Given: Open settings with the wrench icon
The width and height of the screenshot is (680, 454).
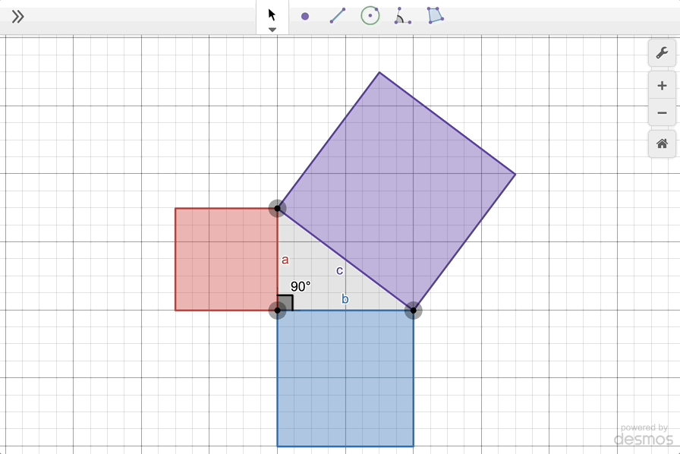Looking at the screenshot, I should click(662, 53).
